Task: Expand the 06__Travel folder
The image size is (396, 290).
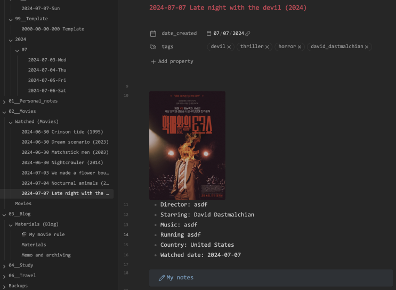Action: [x=4, y=276]
